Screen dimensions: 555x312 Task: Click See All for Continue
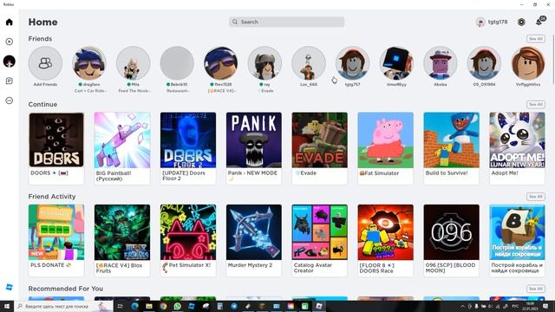536,104
